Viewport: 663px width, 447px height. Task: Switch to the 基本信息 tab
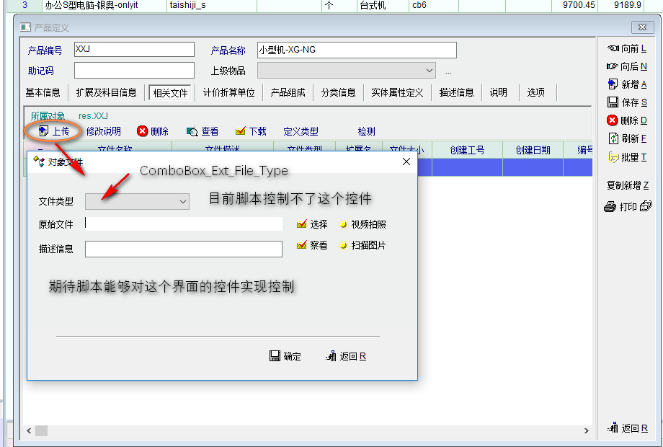click(43, 92)
